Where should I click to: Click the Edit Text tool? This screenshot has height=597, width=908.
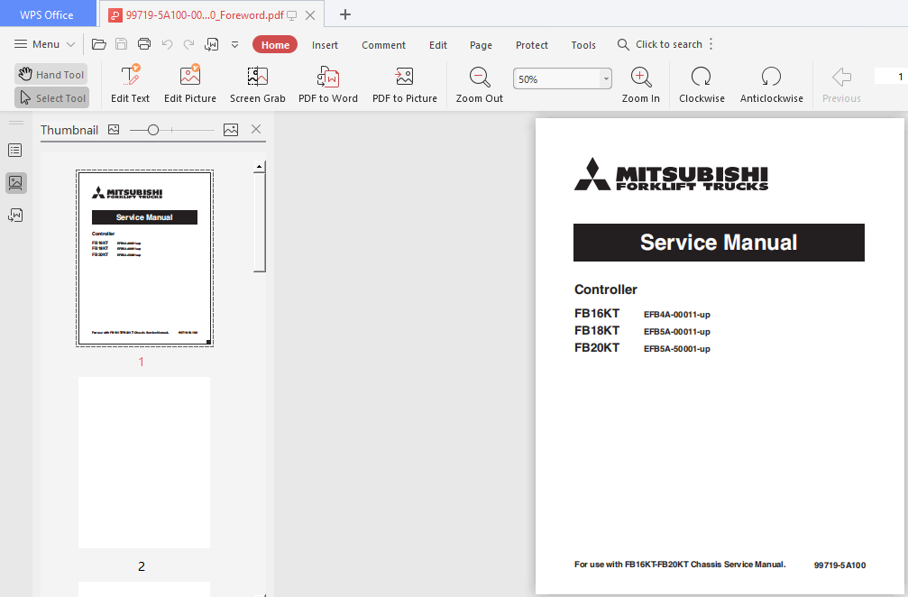coord(130,84)
